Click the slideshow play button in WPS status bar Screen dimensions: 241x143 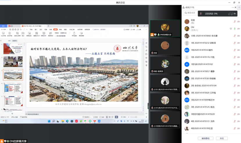click(x=116, y=117)
